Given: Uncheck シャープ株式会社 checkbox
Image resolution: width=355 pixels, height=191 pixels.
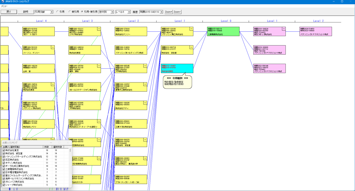Looking at the screenshot, I should point(4,185).
